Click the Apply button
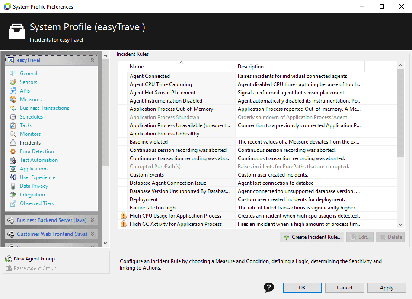Viewport: 412px width, 299px height. click(x=387, y=287)
